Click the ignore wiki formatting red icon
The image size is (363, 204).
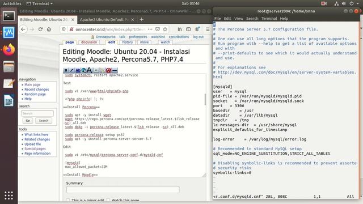point(108,70)
